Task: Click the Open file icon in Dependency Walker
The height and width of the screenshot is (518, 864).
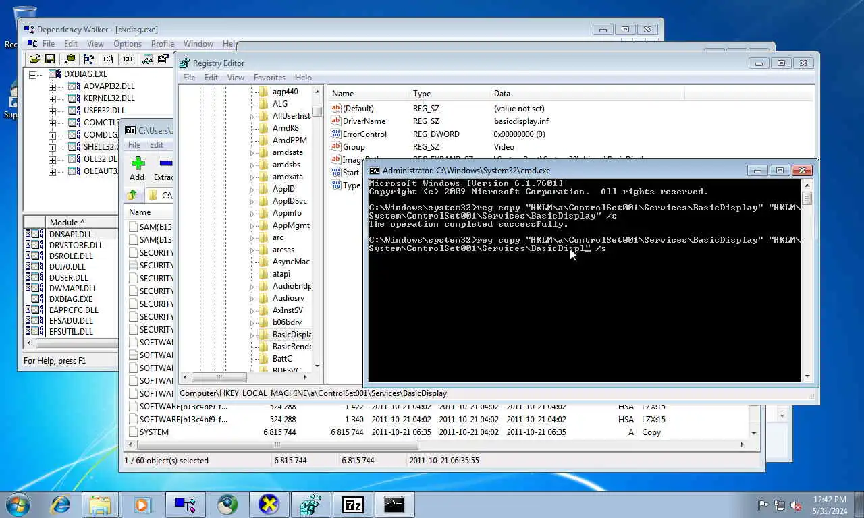Action: click(x=34, y=59)
